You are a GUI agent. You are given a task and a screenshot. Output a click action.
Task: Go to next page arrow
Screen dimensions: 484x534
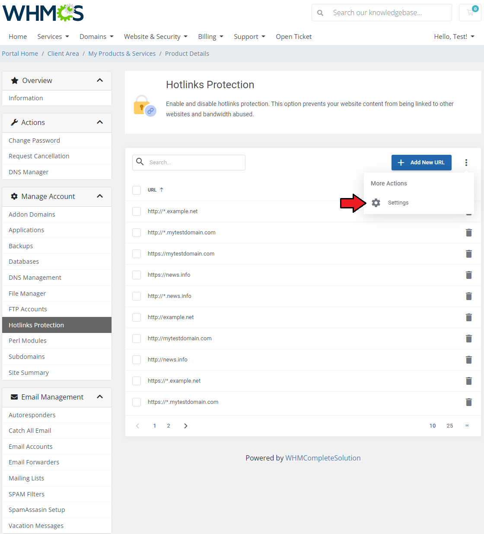(x=186, y=426)
